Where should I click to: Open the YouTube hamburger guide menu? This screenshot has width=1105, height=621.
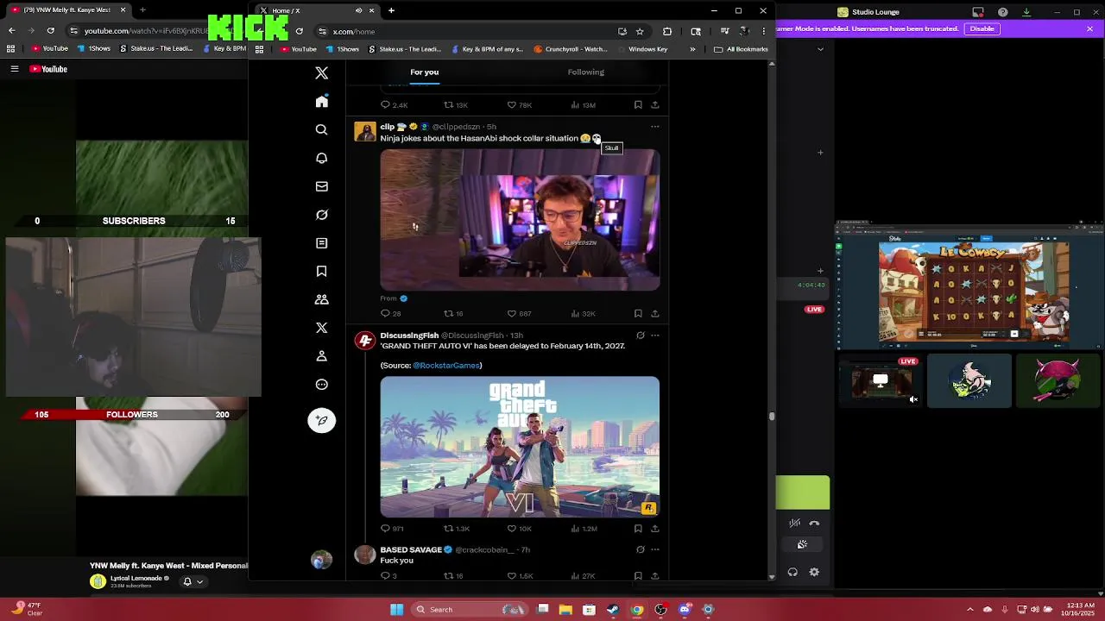click(x=15, y=69)
